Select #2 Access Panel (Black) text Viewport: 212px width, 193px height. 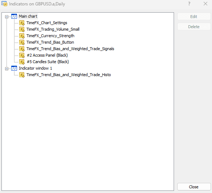[x=47, y=55]
